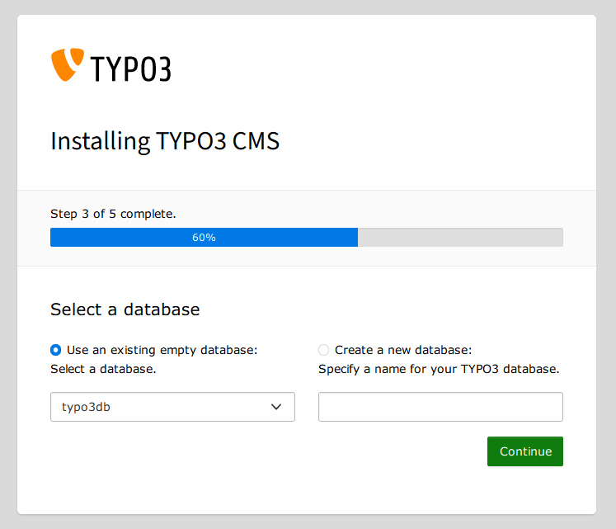
Task: Focus the new database name input field
Action: [440, 407]
